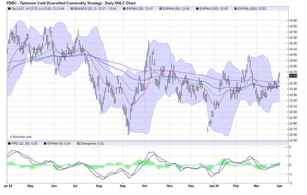Click the Jan 25 date axis label

pyautogui.click(x=214, y=186)
